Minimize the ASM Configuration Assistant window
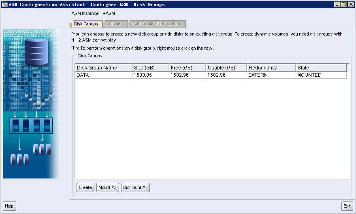356x214 pixels. 337,4
